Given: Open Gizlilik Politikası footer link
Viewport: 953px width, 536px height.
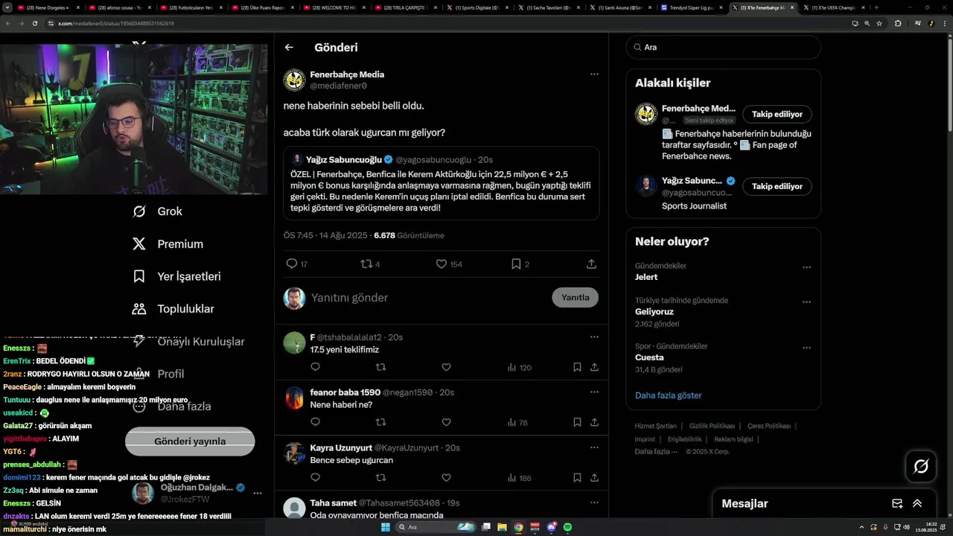Looking at the screenshot, I should tap(712, 426).
